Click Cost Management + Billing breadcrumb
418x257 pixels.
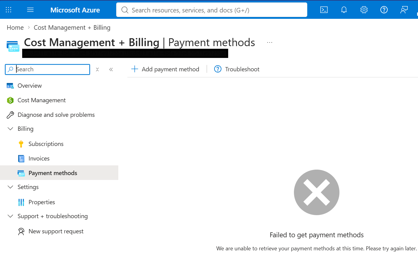tap(72, 28)
